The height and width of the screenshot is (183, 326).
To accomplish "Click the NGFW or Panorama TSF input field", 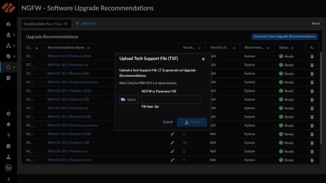I will [x=171, y=99].
